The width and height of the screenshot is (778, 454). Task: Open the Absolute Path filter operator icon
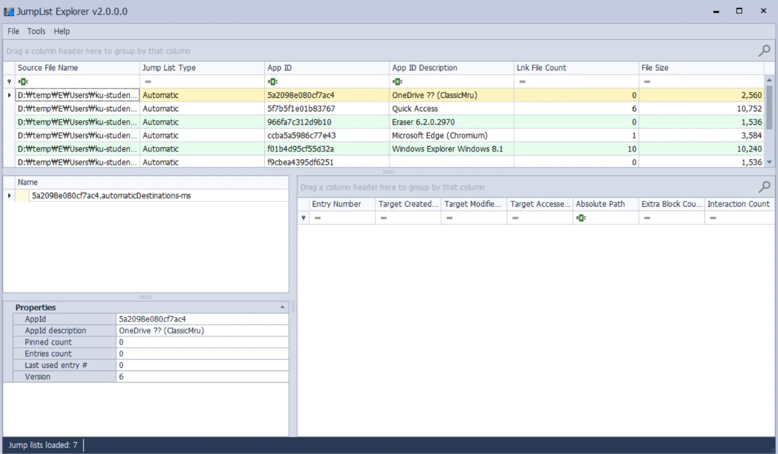tap(580, 218)
